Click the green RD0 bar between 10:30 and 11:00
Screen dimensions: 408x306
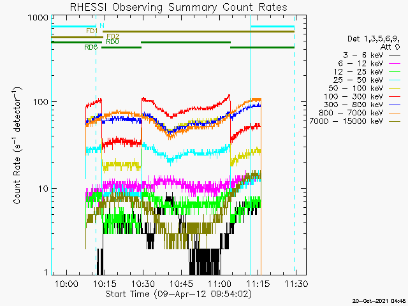[x=186, y=43]
